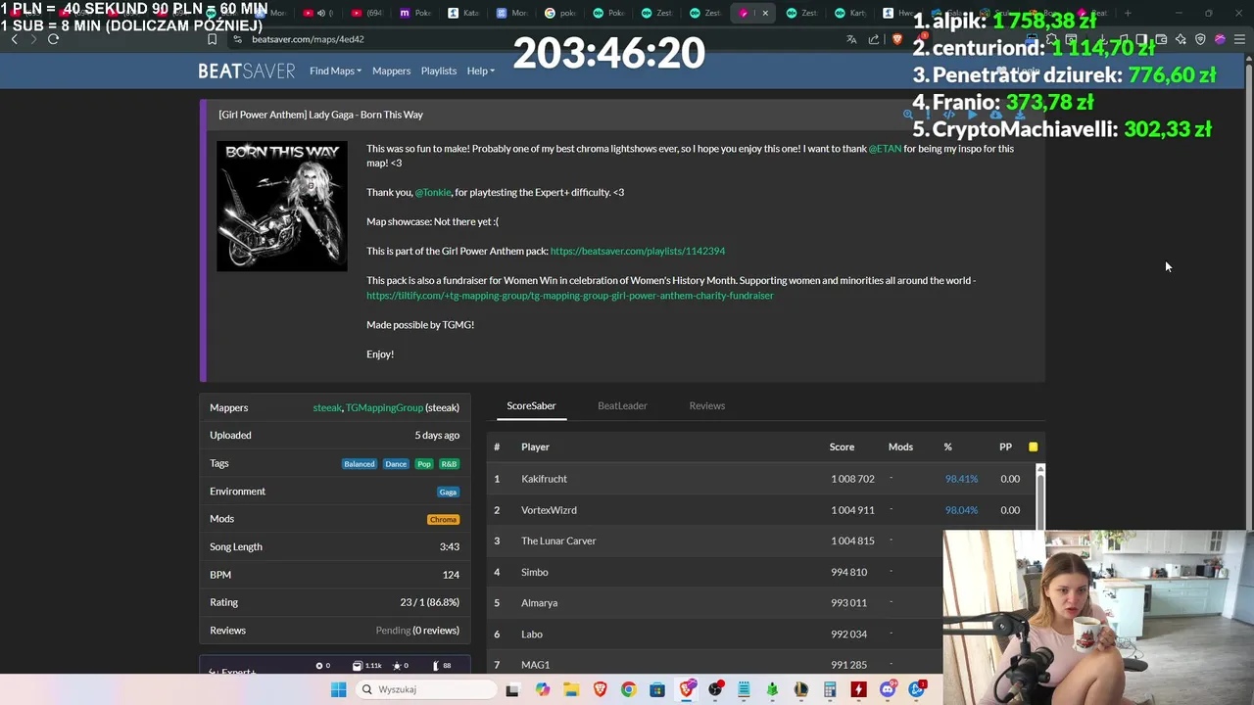
Task: Expand the Help dropdown menu
Action: 480,70
